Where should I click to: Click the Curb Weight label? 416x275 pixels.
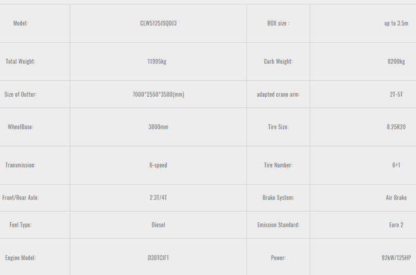point(278,61)
